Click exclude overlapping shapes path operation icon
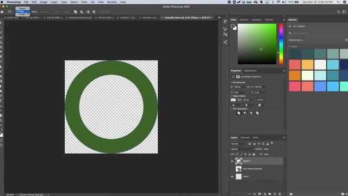Screen dimensions: 348x196 pyautogui.click(x=257, y=113)
